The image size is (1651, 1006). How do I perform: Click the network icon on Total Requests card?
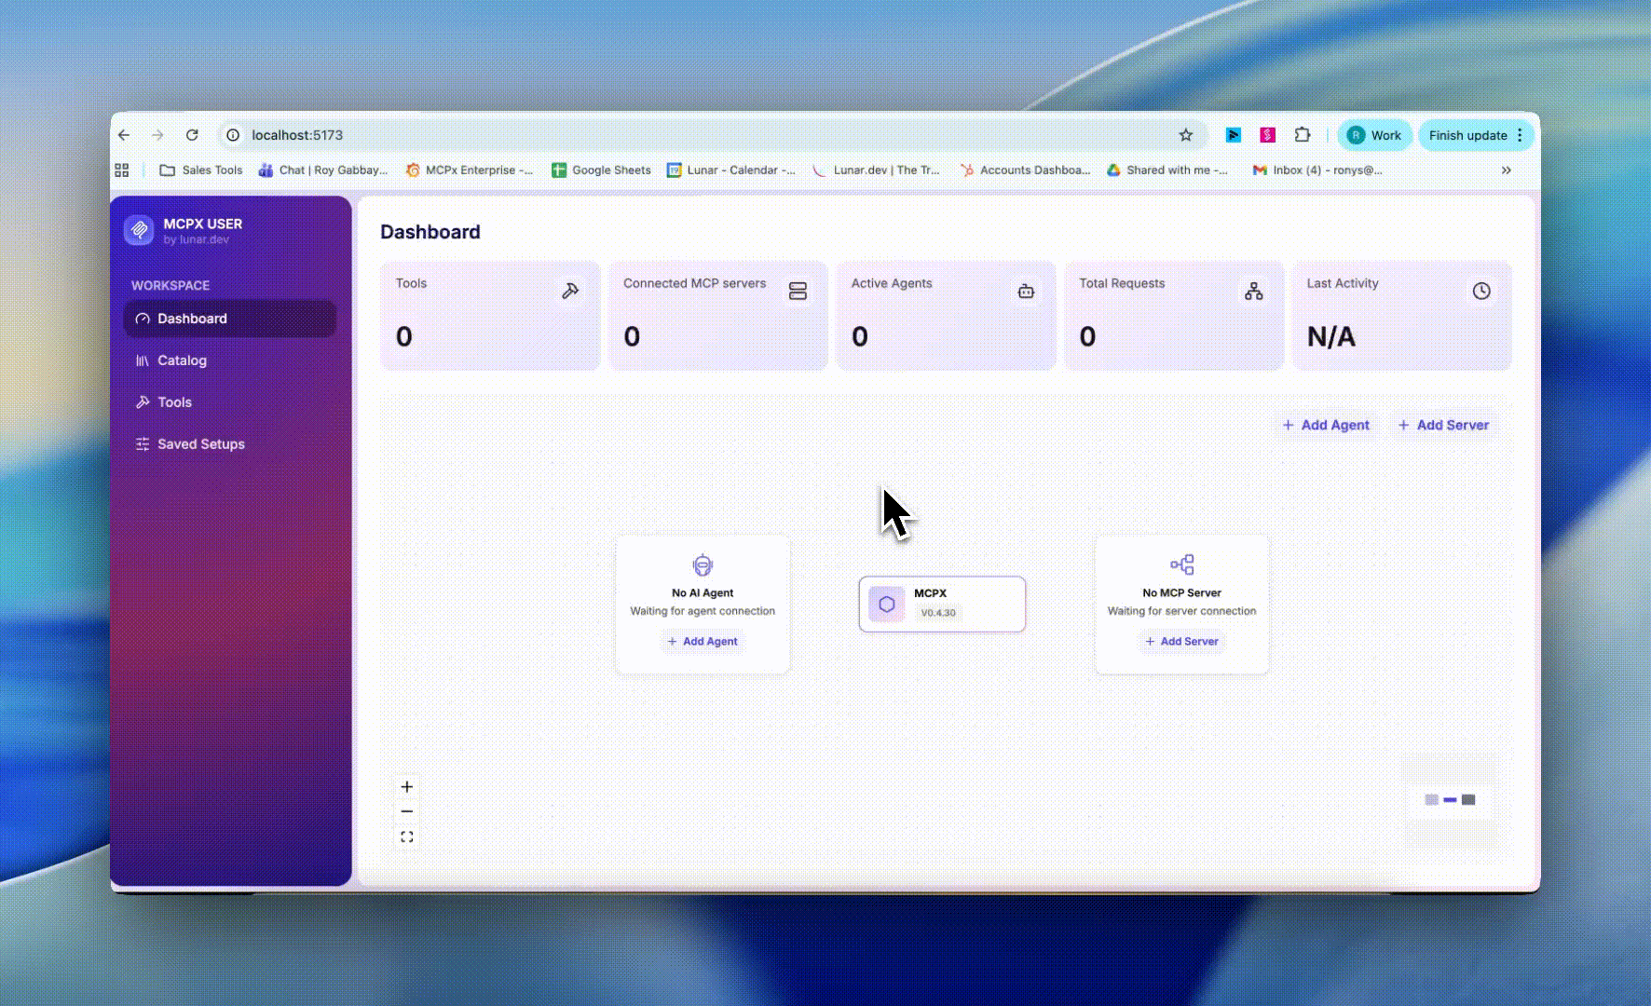pos(1254,292)
